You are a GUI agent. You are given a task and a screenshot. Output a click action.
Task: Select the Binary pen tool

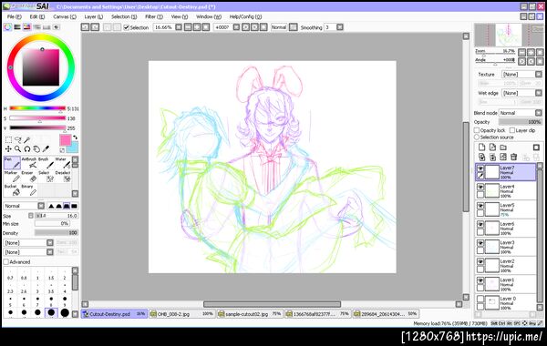[x=29, y=190]
